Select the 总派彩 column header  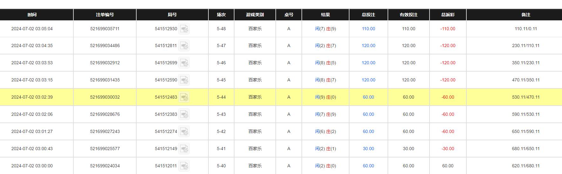pos(448,15)
